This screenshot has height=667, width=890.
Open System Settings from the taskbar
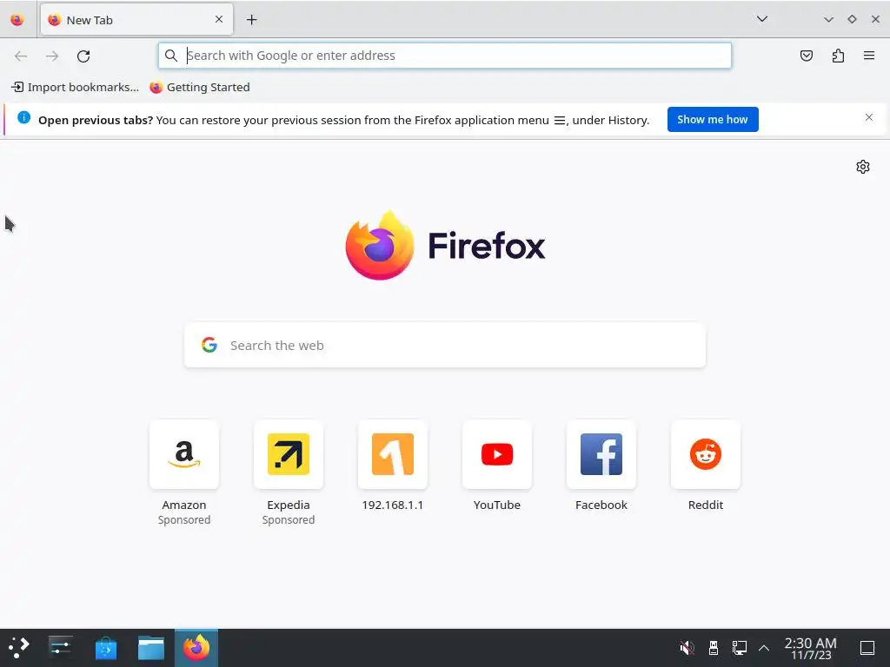(60, 648)
